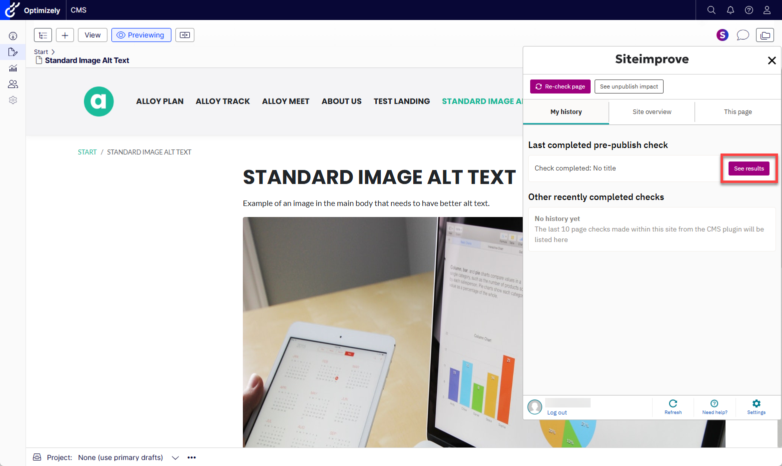Open the search icon in top bar
The image size is (782, 466).
tap(712, 10)
